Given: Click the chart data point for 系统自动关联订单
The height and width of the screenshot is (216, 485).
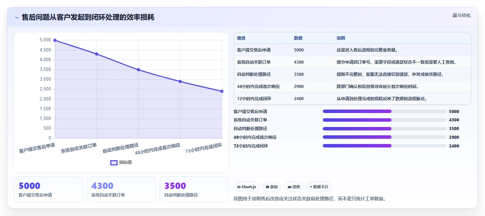Looking at the screenshot, I should (x=97, y=54).
